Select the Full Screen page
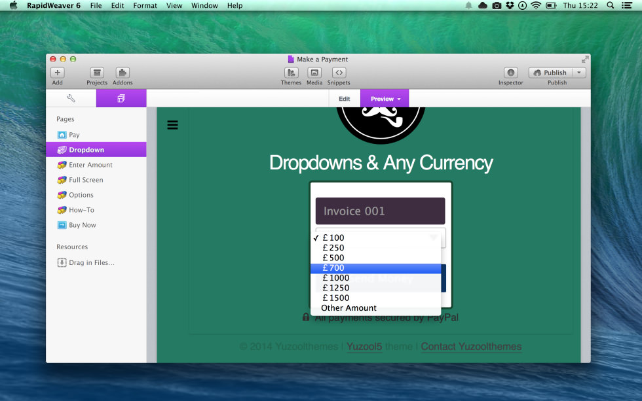 (x=96, y=180)
